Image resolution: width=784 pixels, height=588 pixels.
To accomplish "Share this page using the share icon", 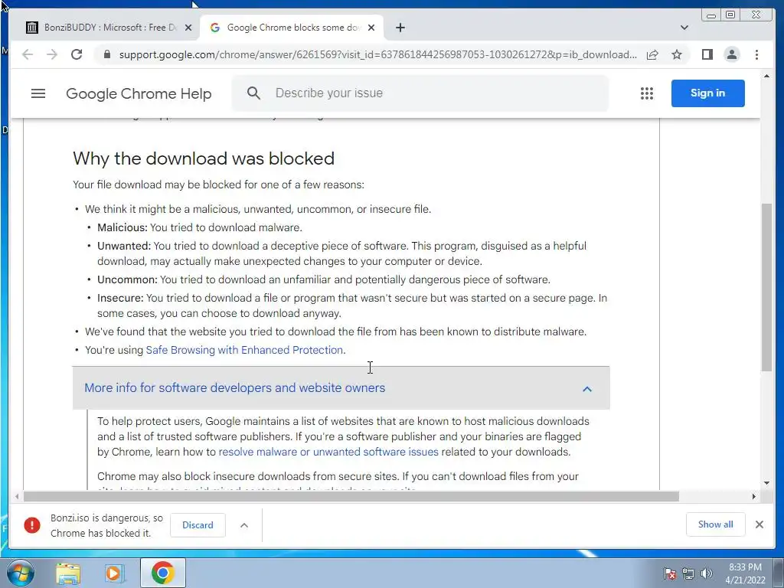I will tap(652, 54).
